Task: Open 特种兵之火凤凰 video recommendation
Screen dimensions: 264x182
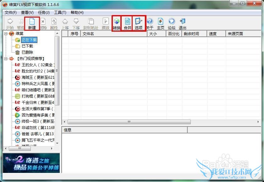Action: 38,84
